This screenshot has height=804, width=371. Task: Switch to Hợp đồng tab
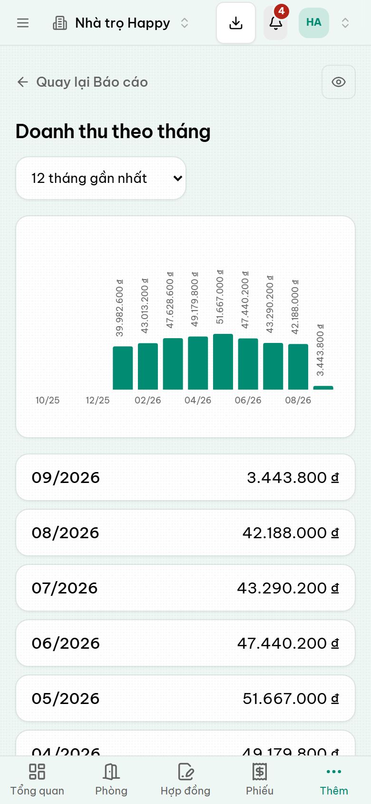tap(185, 780)
